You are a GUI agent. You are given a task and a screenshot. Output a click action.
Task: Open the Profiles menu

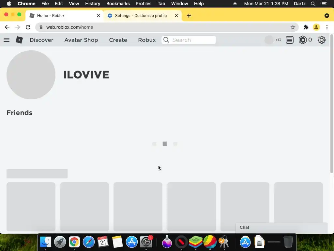(x=144, y=4)
